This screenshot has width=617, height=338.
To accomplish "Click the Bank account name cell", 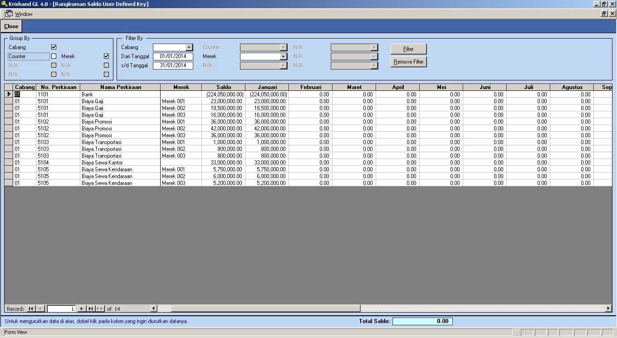I will 120,94.
